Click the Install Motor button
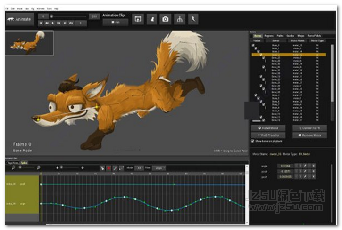 pyautogui.click(x=268, y=128)
